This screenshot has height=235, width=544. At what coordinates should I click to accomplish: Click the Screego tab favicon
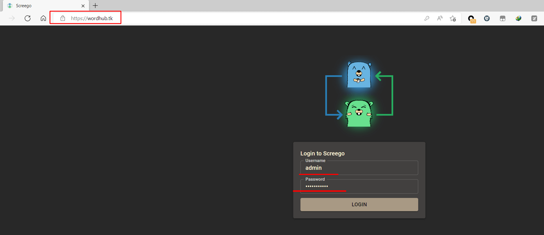[x=10, y=6]
